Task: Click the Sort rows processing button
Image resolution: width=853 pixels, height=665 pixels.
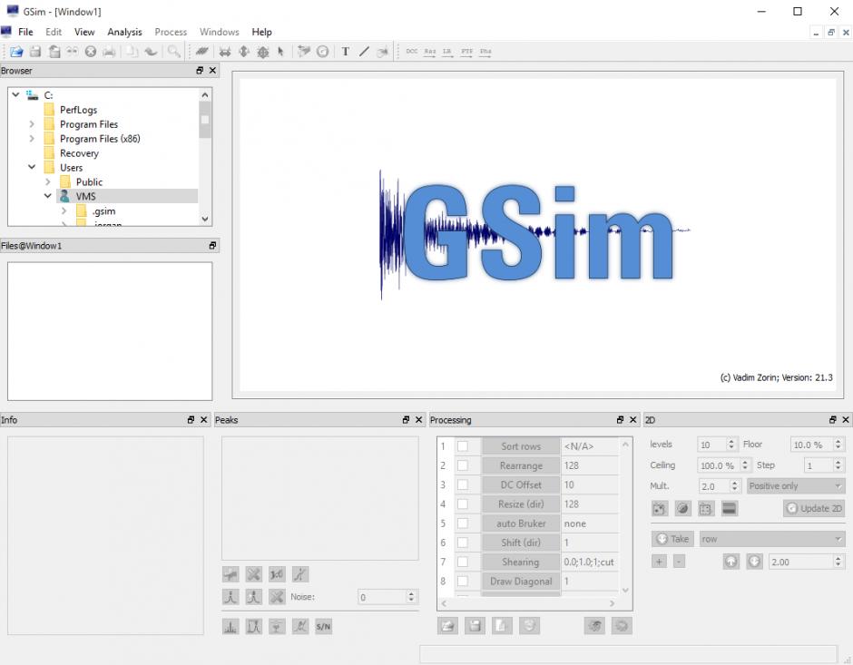Action: (x=521, y=446)
